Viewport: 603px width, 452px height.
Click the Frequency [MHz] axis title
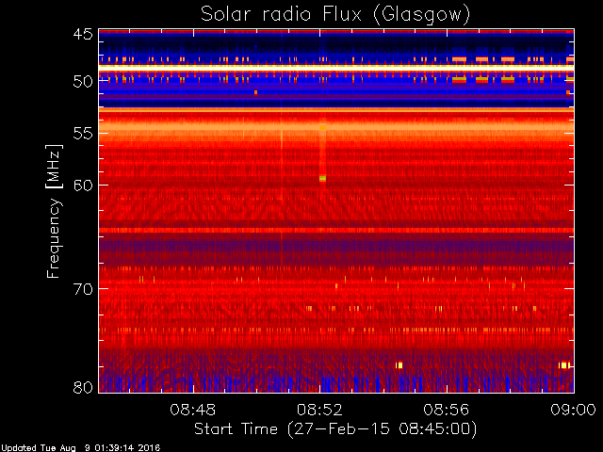(x=54, y=211)
